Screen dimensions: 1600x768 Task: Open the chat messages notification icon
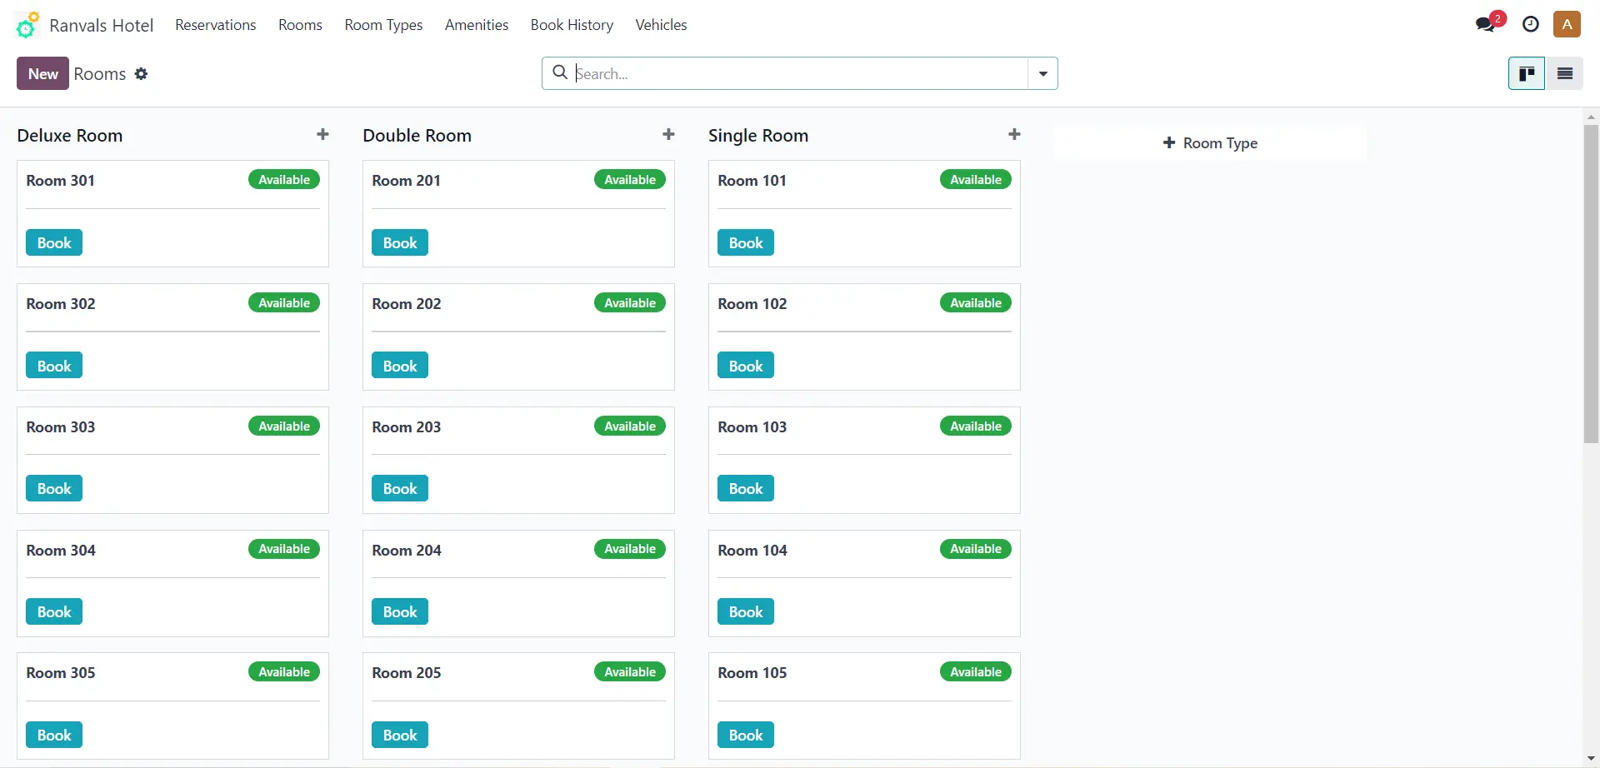click(x=1486, y=24)
